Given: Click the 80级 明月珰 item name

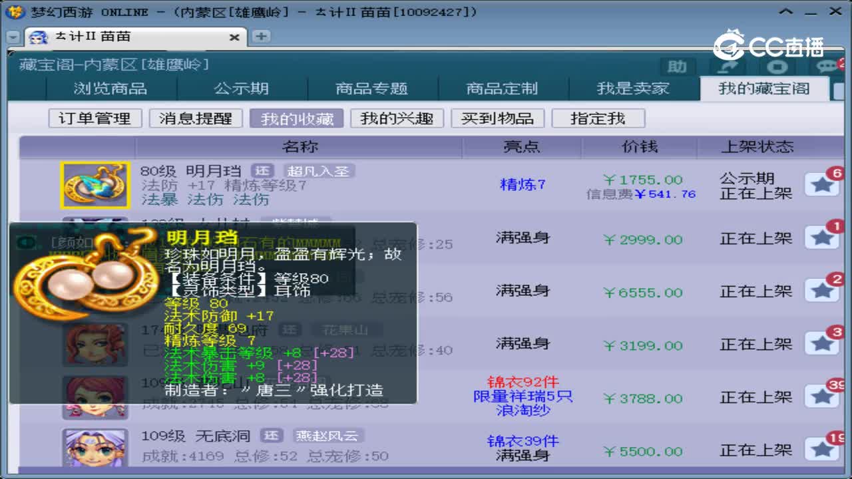Looking at the screenshot, I should pos(191,171).
